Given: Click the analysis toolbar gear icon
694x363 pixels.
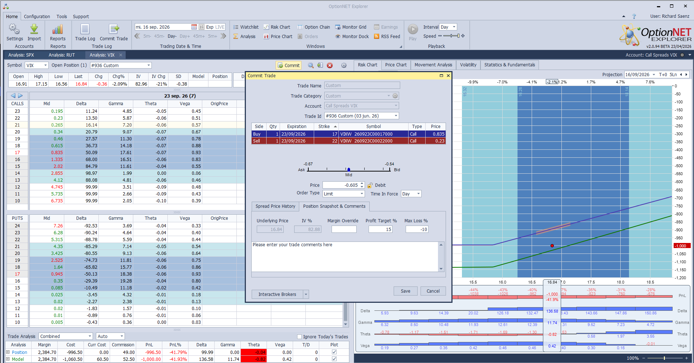Looking at the screenshot, I should (344, 65).
